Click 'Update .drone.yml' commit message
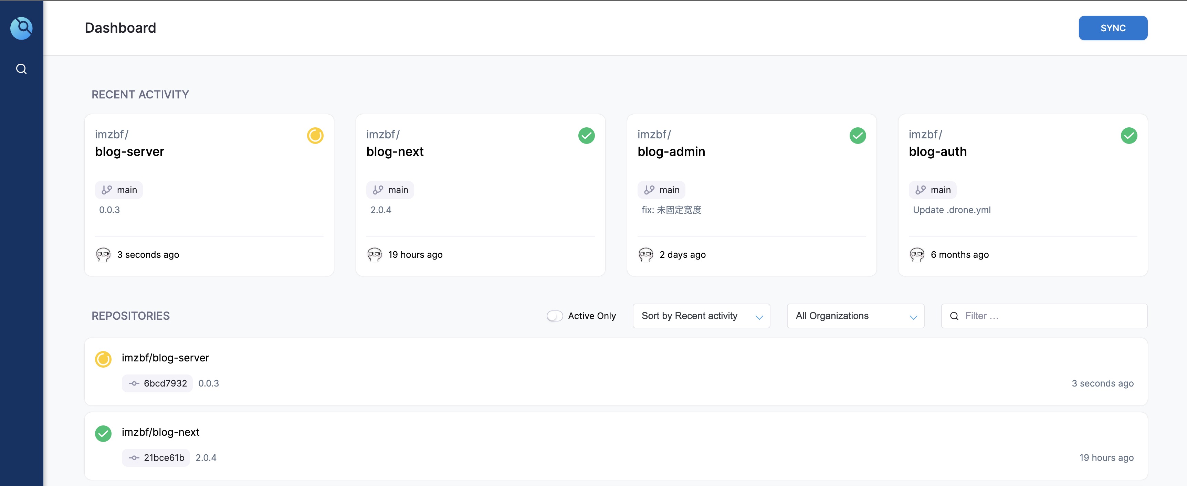The image size is (1187, 486). tap(952, 210)
